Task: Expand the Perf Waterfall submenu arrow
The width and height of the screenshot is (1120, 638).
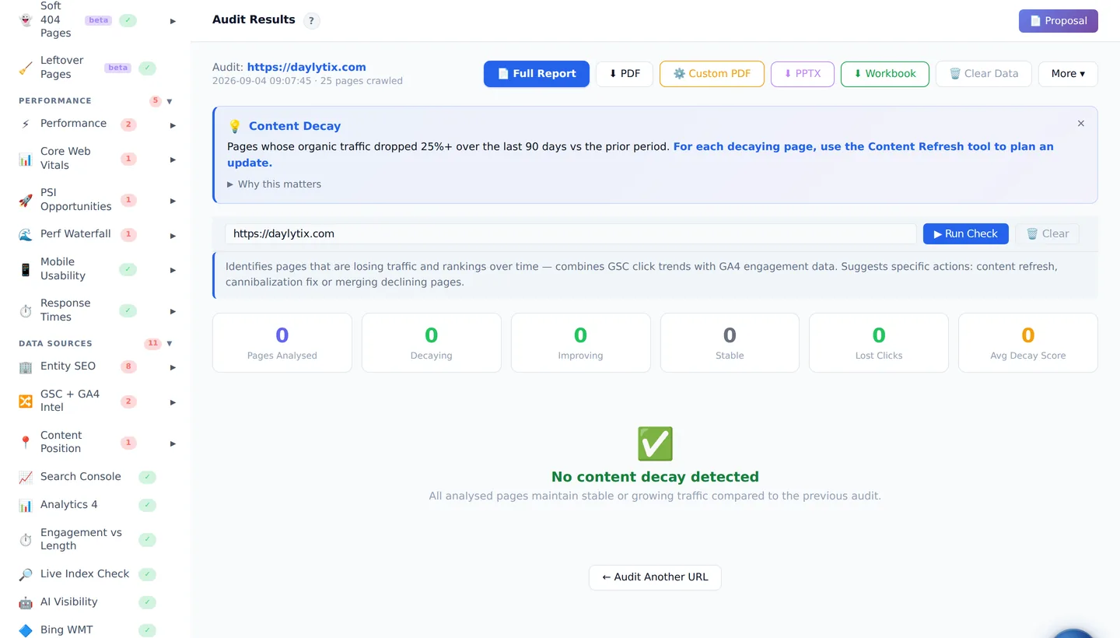Action: pyautogui.click(x=173, y=235)
